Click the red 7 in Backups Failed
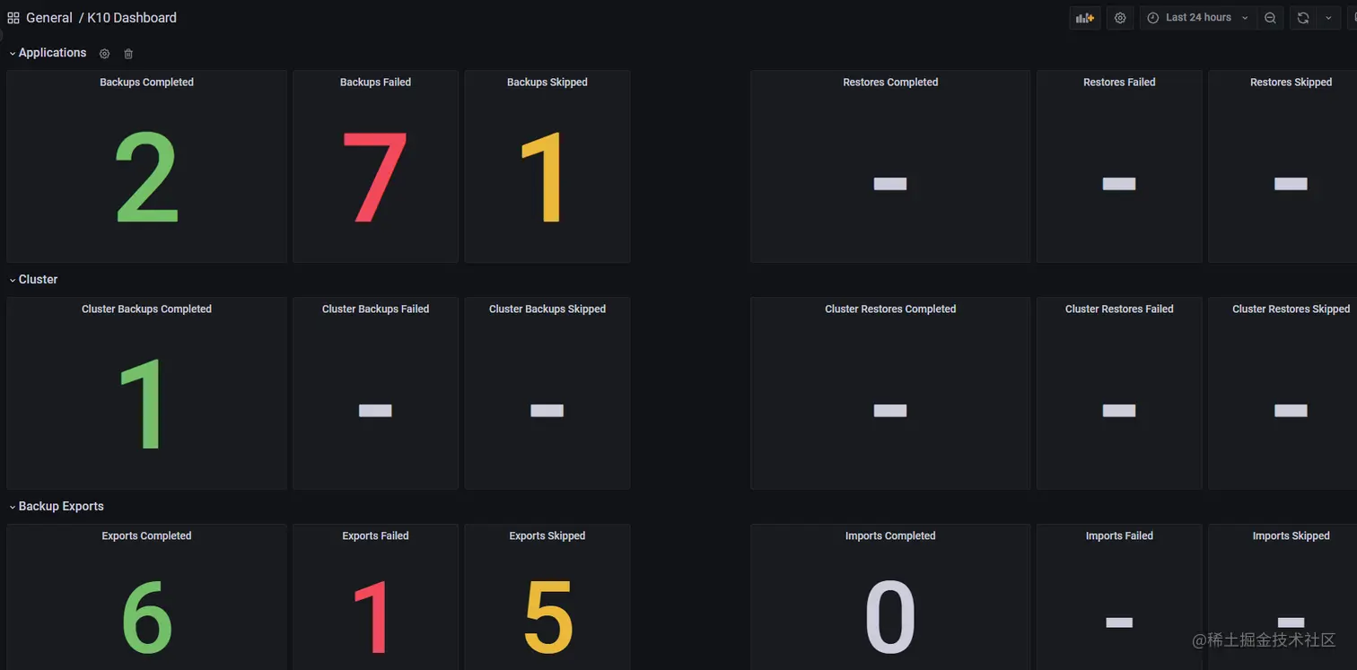 point(375,178)
